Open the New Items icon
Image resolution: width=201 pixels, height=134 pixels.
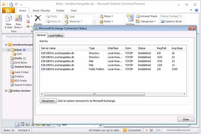coord(18,18)
